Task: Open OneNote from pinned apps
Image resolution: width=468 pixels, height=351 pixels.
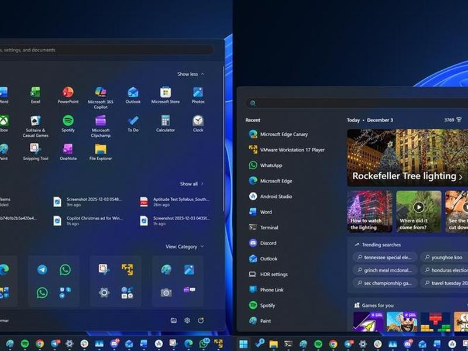Action: click(68, 152)
